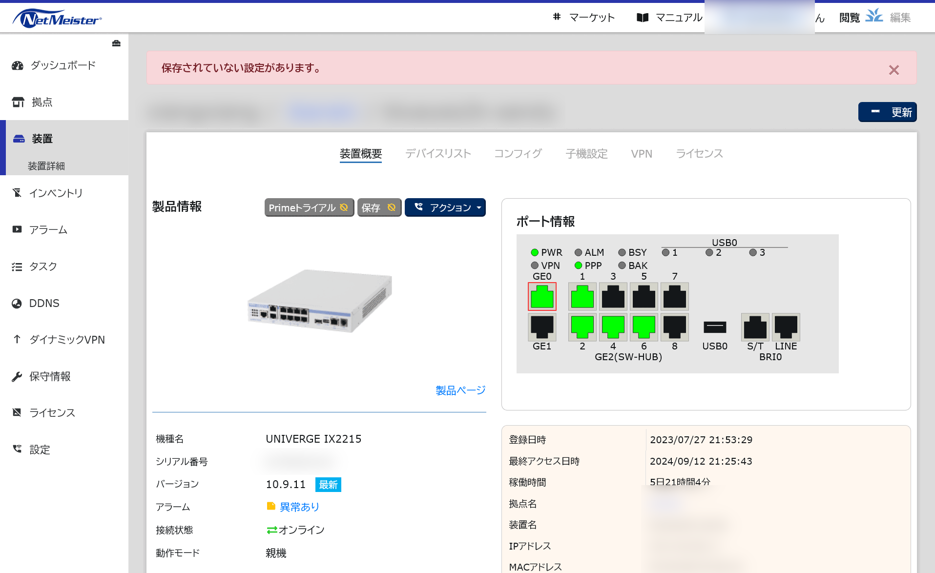Open the アクション dropdown

[445, 207]
